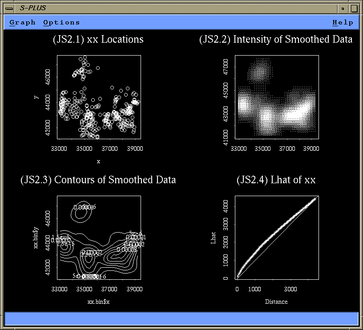Click the "(JS2.2) Intensity of Smoothed Data" title
The width and height of the screenshot is (363, 330).
click(276, 39)
